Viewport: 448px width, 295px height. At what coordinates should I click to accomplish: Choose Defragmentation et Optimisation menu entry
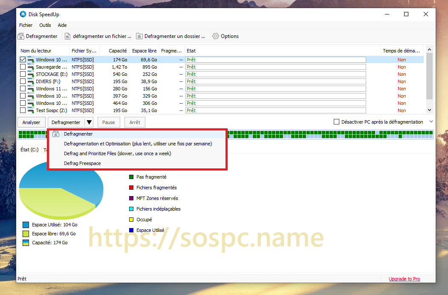pos(137,144)
